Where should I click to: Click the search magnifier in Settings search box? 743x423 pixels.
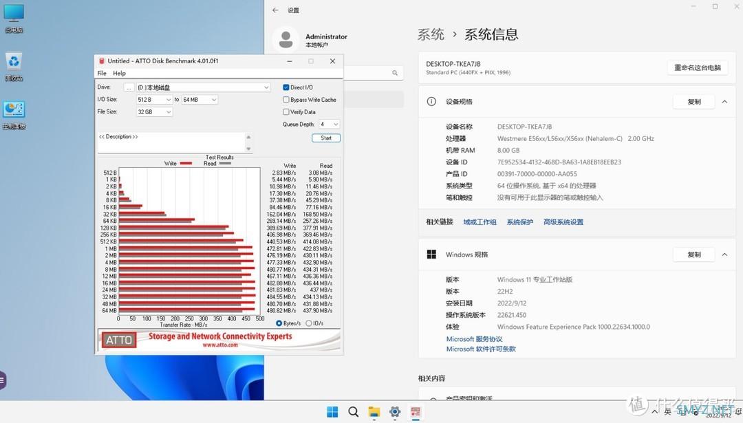click(x=395, y=73)
